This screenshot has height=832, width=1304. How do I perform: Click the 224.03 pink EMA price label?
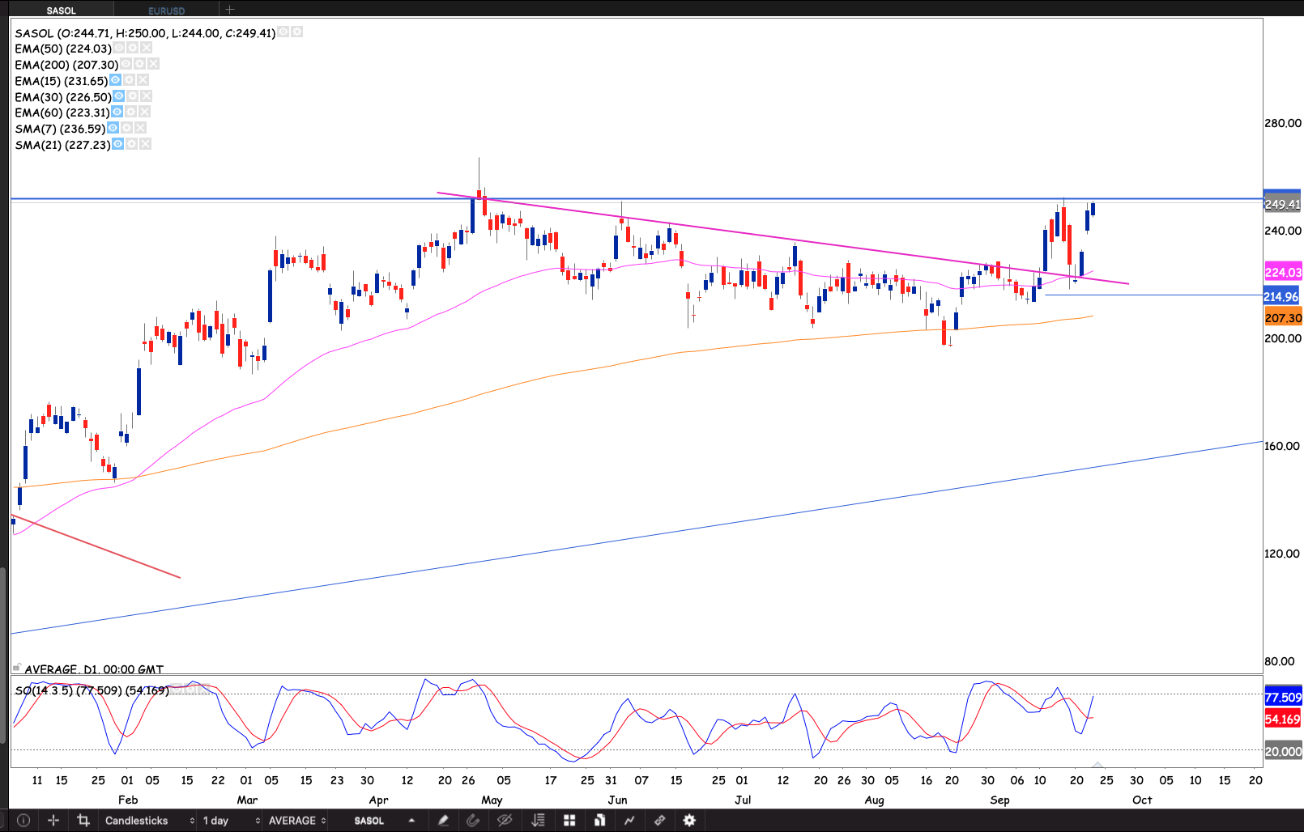click(1283, 273)
